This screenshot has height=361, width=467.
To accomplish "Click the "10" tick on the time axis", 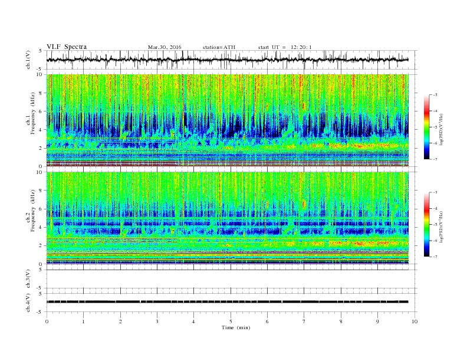I will (x=415, y=321).
